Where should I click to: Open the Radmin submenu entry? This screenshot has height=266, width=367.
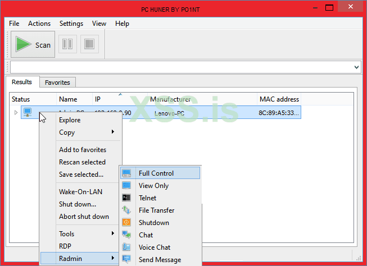click(x=80, y=259)
